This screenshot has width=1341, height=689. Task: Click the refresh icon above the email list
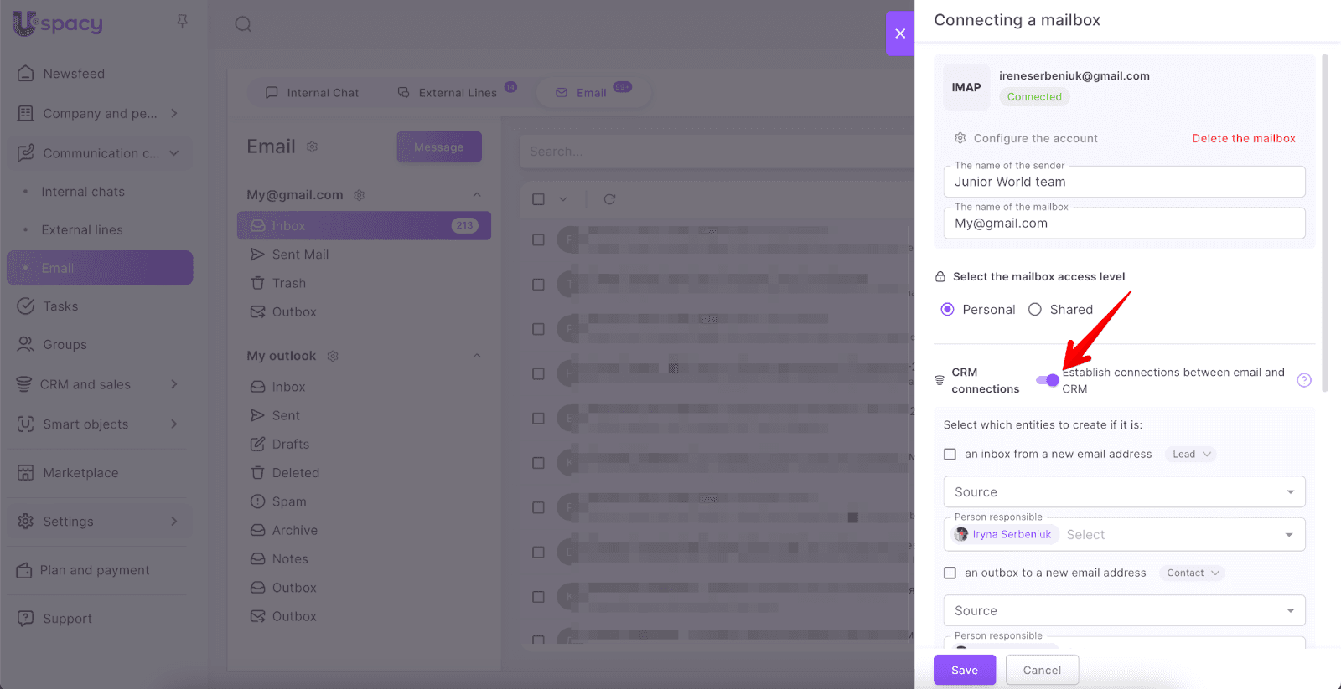tap(609, 199)
